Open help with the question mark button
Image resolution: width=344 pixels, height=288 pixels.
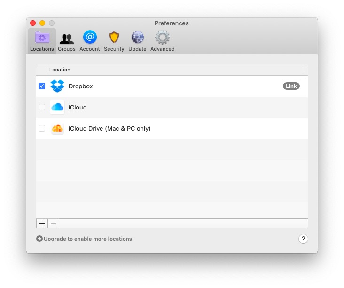303,239
